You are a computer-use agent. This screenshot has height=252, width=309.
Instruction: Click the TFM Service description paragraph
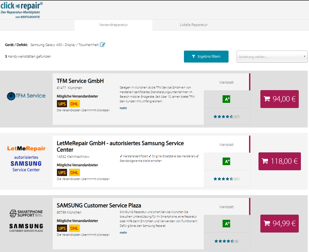pos(157,94)
